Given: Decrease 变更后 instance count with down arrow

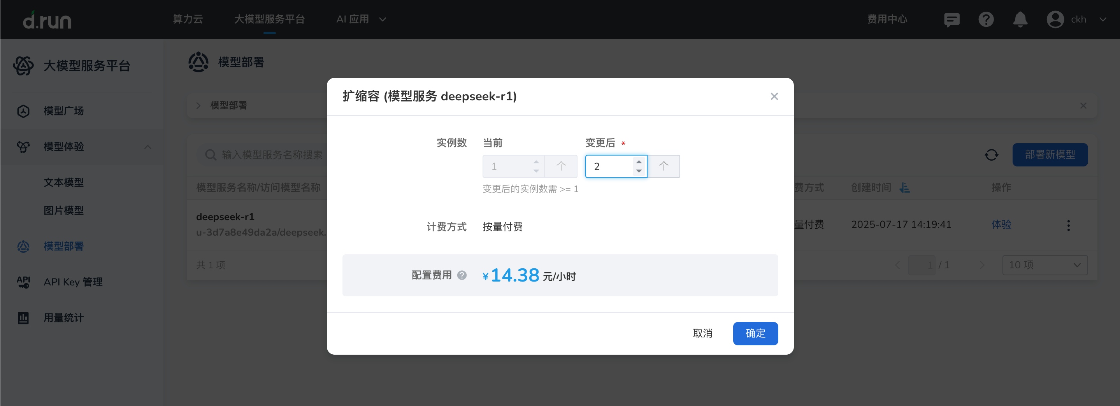Looking at the screenshot, I should [x=639, y=171].
